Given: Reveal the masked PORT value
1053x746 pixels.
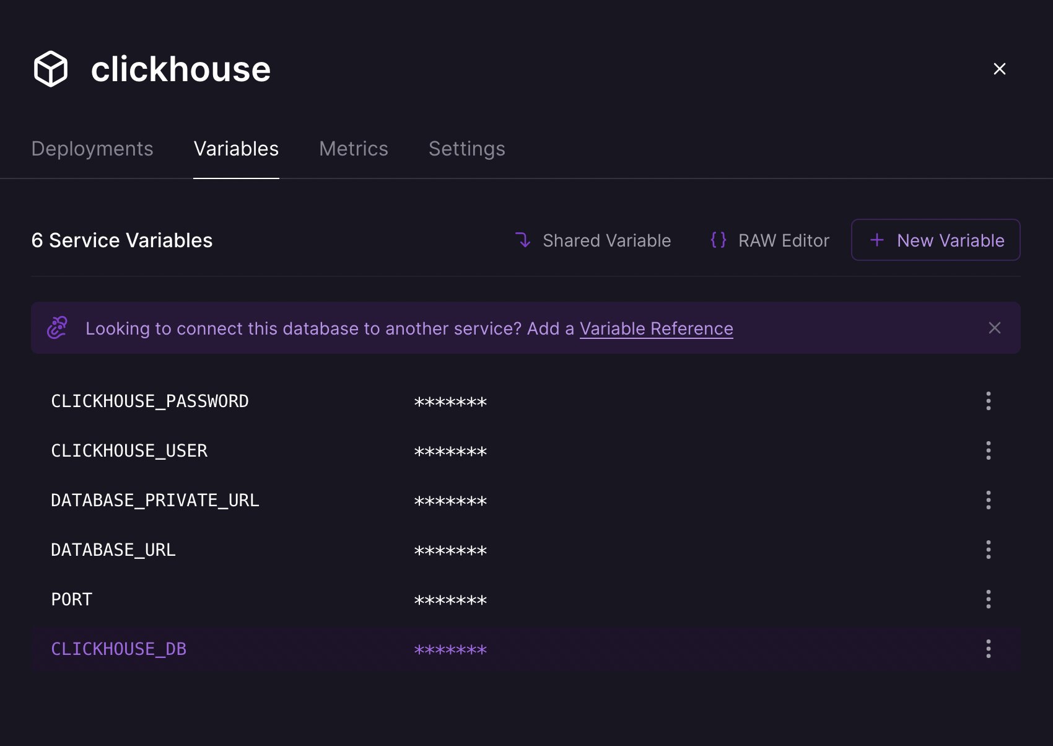Looking at the screenshot, I should [x=450, y=601].
